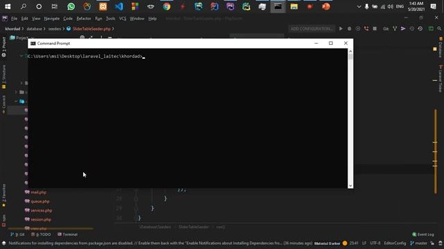This screenshot has height=249, width=444.
Task: Open the Windows Start menu
Action: click(8, 6)
